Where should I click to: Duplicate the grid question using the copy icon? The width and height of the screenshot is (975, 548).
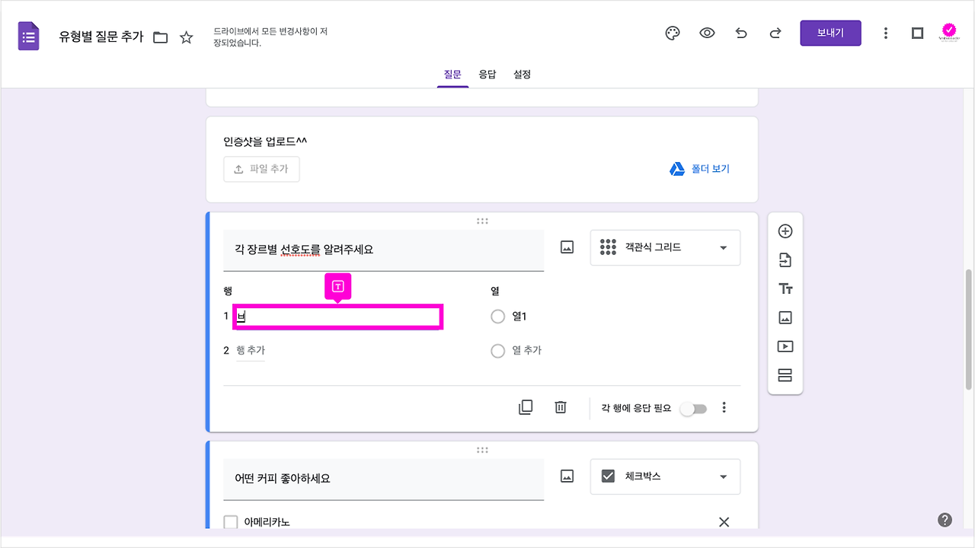pyautogui.click(x=526, y=407)
